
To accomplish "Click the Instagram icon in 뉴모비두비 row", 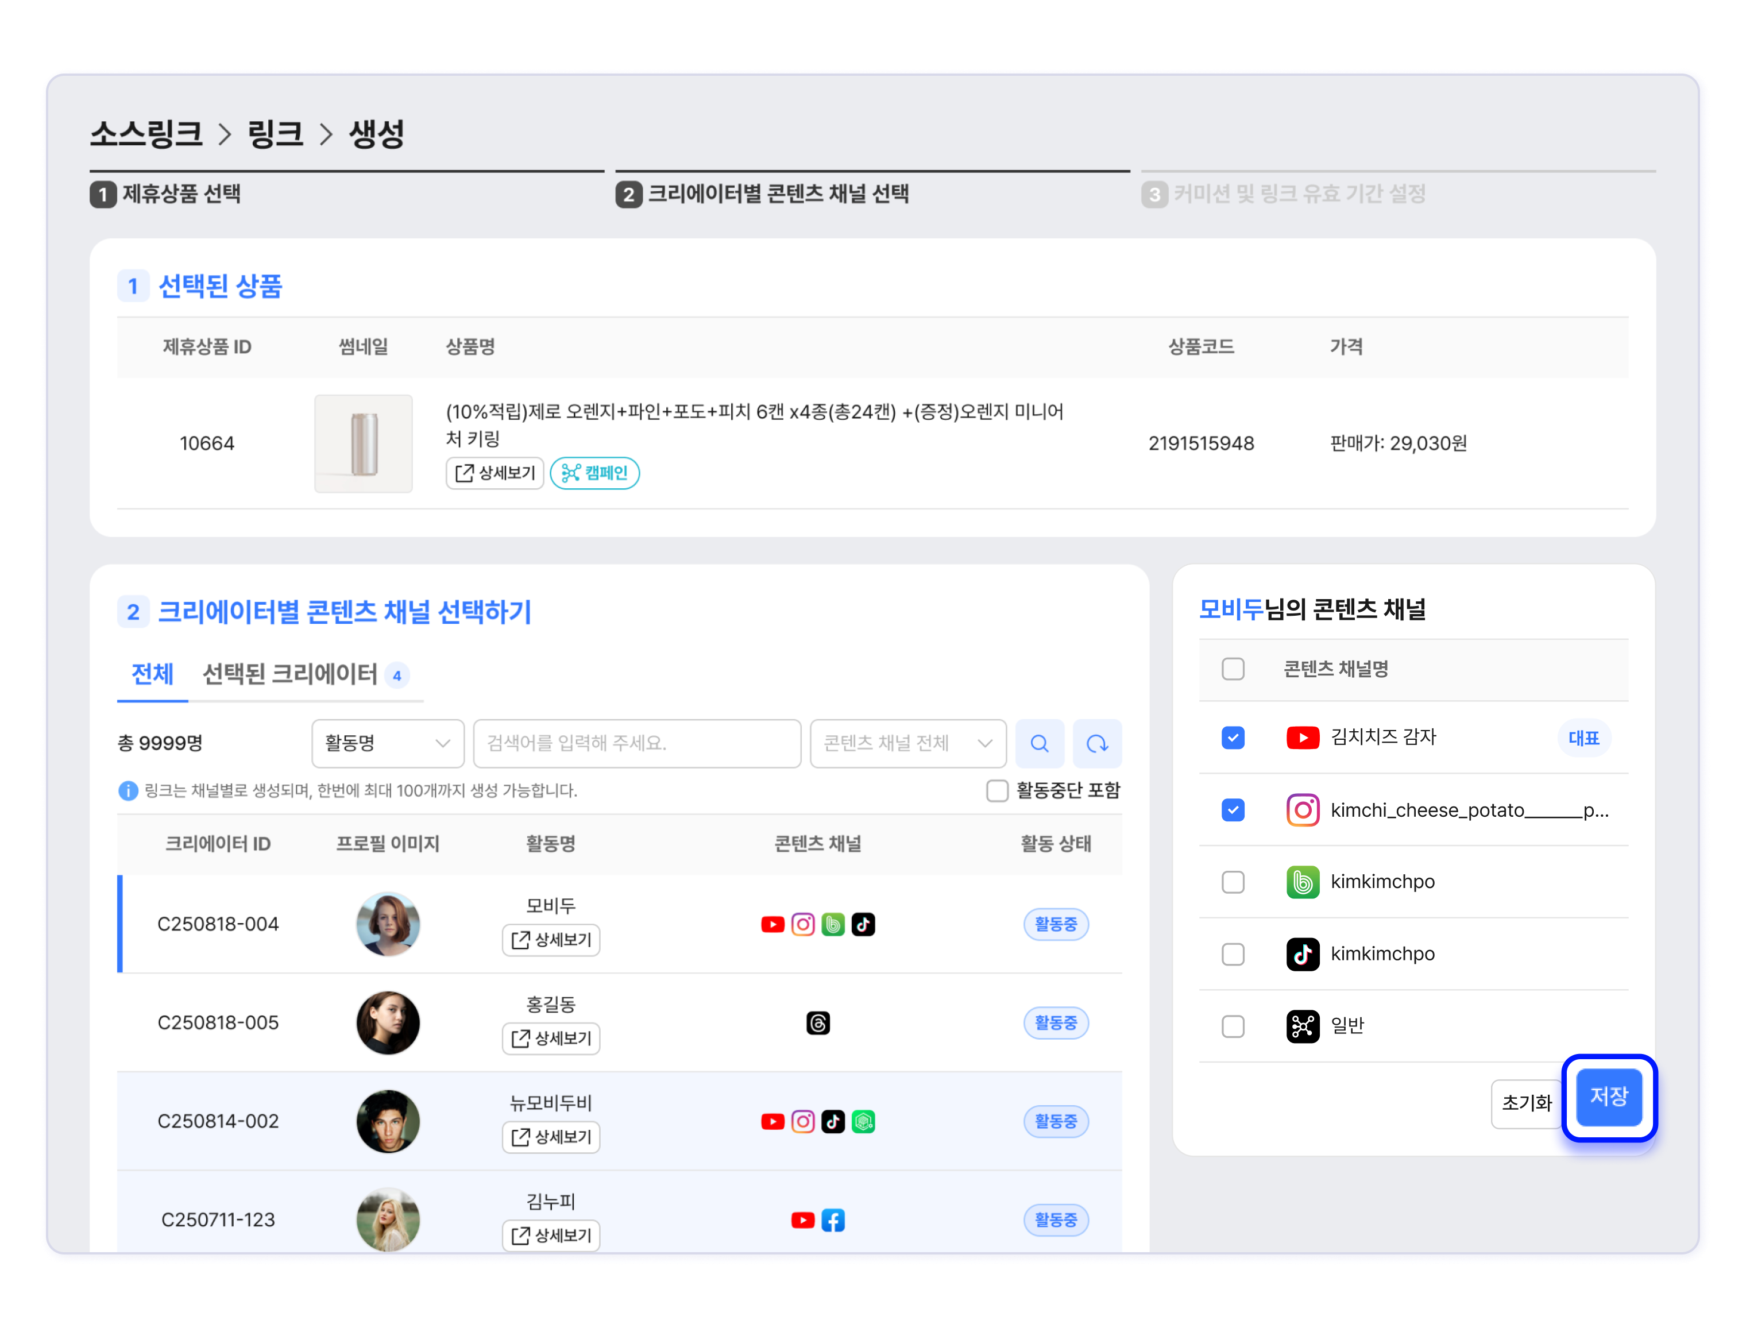I will coord(803,1121).
